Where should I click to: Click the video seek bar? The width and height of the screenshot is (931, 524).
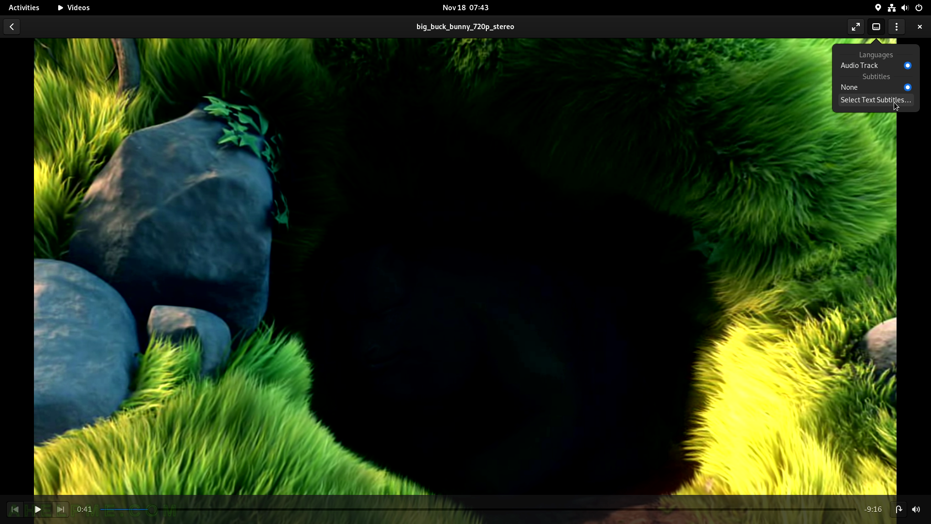coord(478,509)
